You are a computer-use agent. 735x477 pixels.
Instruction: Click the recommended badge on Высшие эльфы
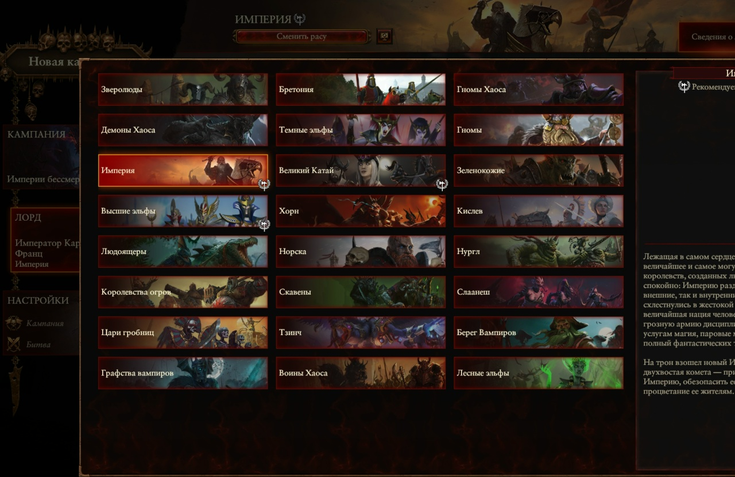pyautogui.click(x=264, y=225)
